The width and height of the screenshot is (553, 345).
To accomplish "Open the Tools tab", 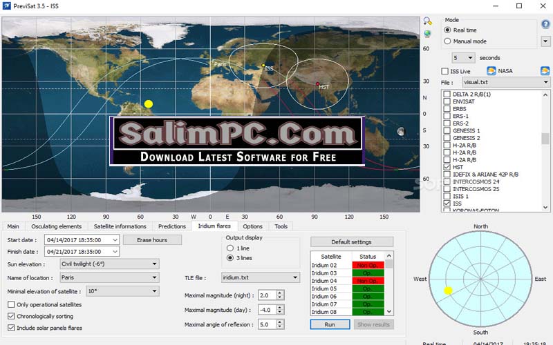I will coord(281,226).
